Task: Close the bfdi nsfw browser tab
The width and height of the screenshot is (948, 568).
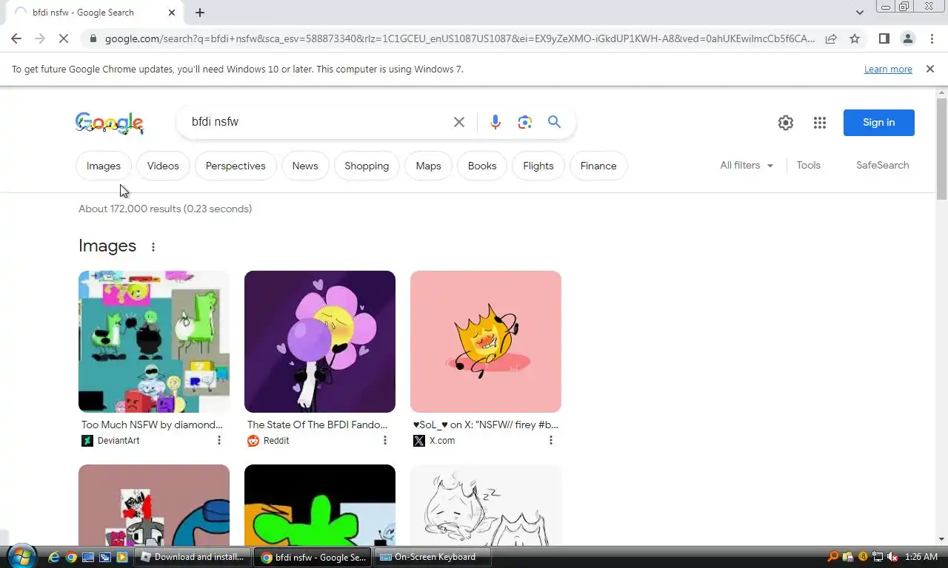Action: pos(172,13)
